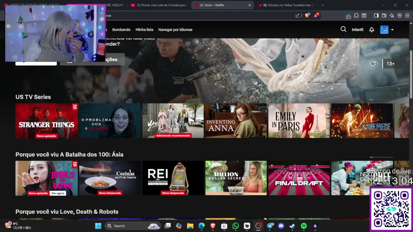Open Cozinha em Pé de Guerra thumbnail
413x232 pixels.
pos(110,178)
